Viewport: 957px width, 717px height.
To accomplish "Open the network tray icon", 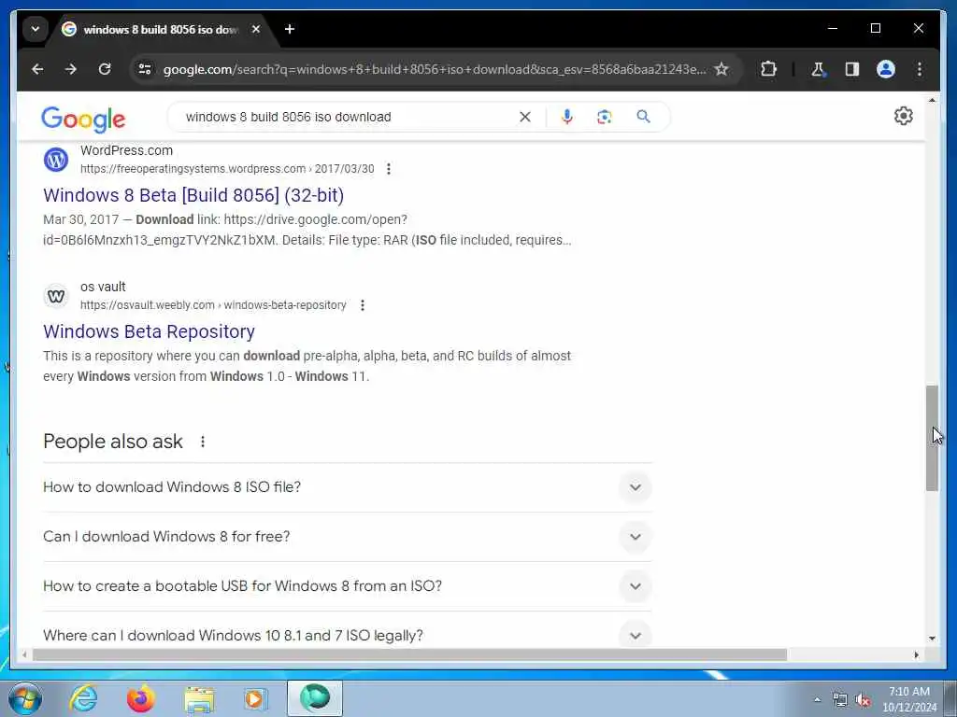I will pyautogui.click(x=840, y=700).
